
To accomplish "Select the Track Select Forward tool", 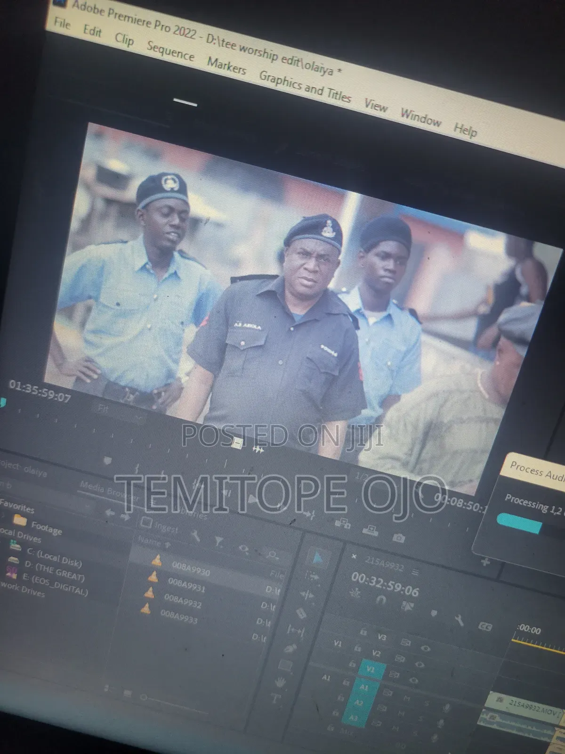I will pos(312,576).
